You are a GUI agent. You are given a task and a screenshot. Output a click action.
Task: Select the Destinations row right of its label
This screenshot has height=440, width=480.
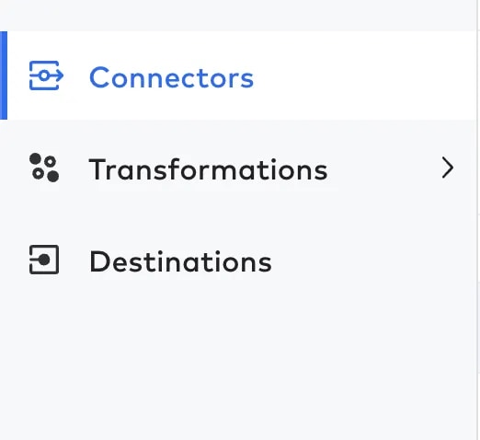(x=374, y=260)
